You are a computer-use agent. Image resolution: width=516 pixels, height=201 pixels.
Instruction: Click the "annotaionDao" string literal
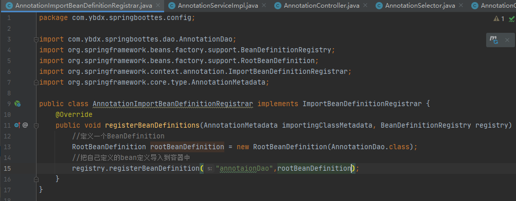click(x=246, y=169)
